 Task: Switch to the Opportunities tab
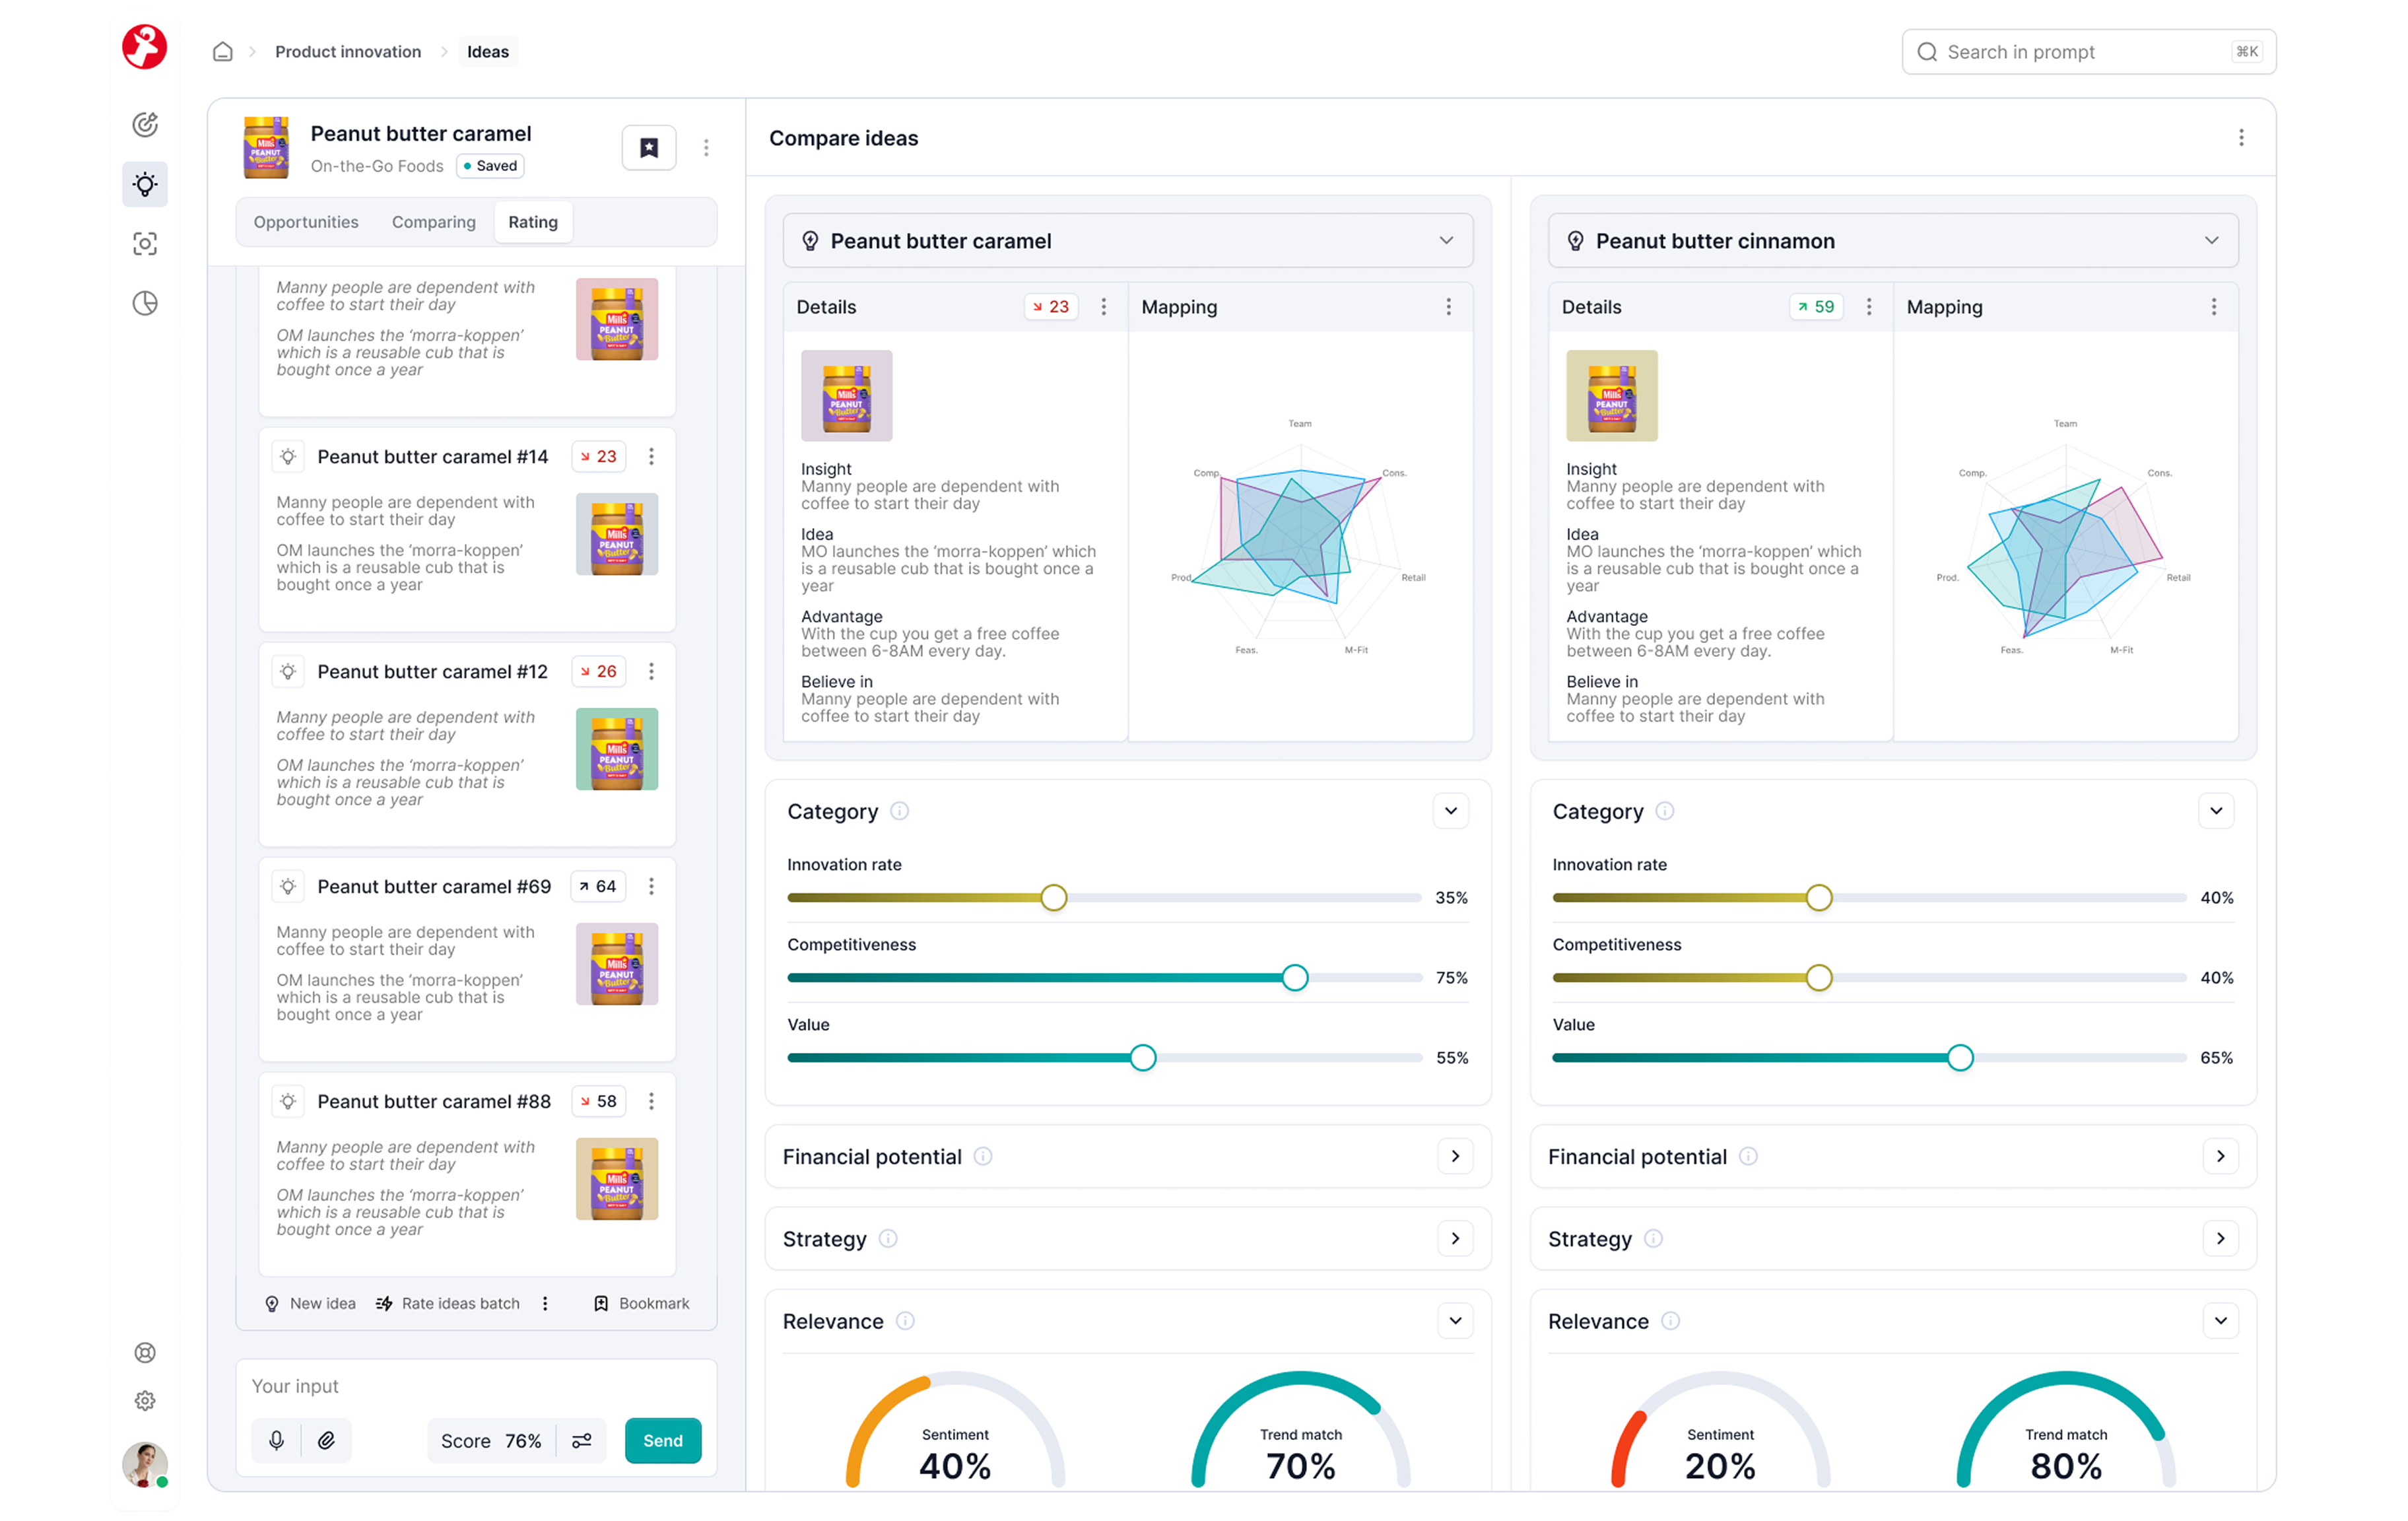306,222
